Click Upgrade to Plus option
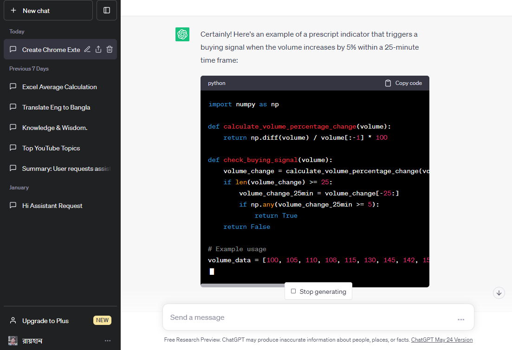This screenshot has width=512, height=350. click(45, 321)
